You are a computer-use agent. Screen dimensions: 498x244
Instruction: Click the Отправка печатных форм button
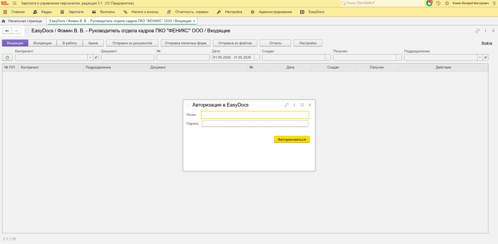(x=186, y=43)
